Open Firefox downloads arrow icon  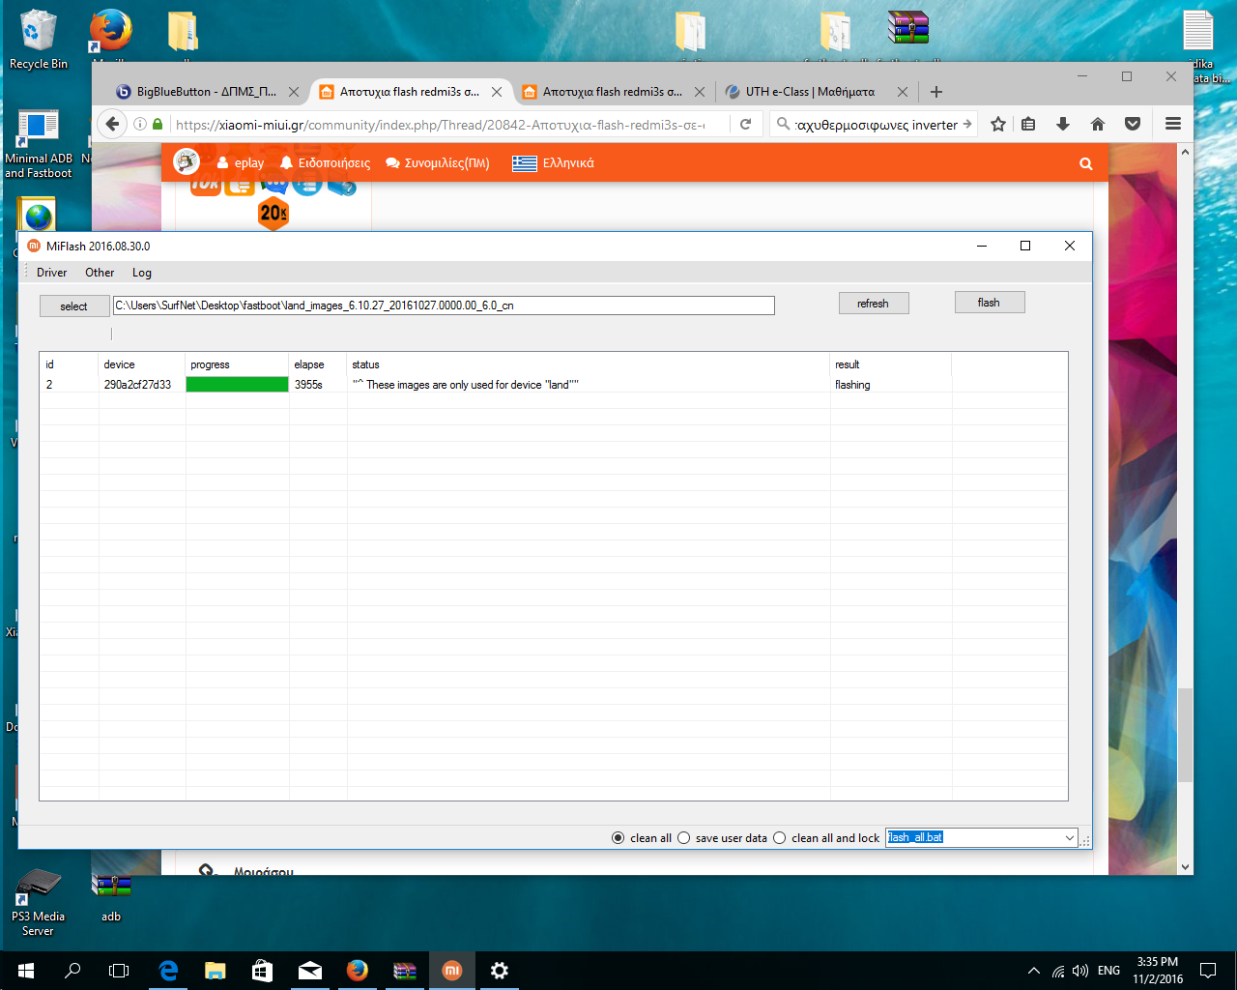1063,124
